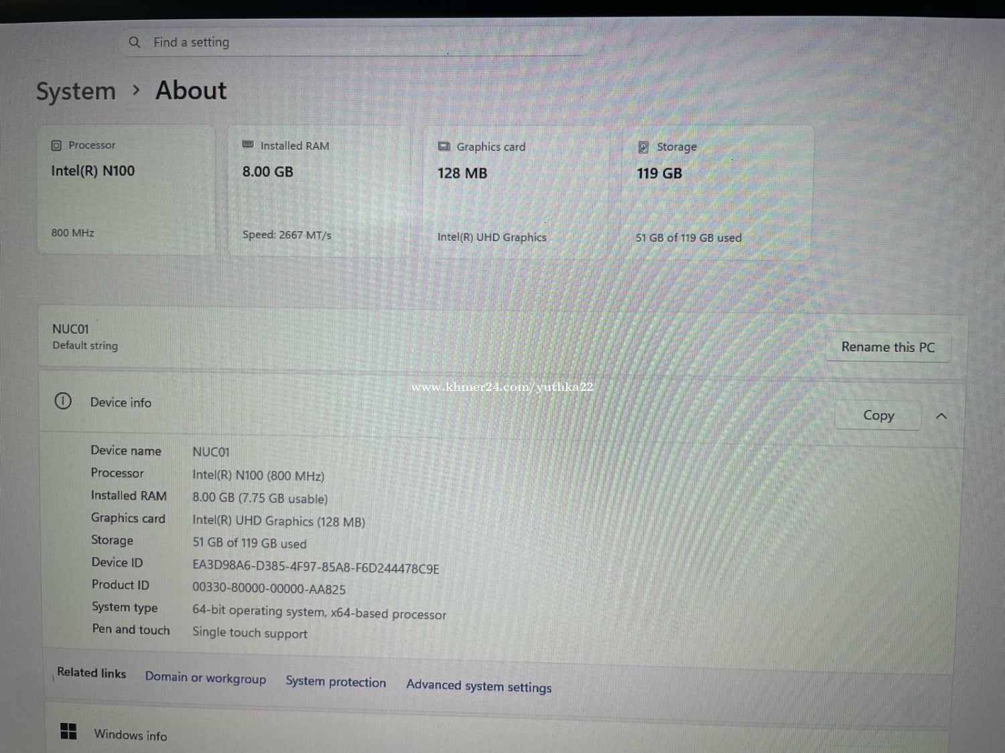Click Intel(R) N100 (800 MHz) in Device info
This screenshot has height=753, width=1005.
click(x=258, y=475)
